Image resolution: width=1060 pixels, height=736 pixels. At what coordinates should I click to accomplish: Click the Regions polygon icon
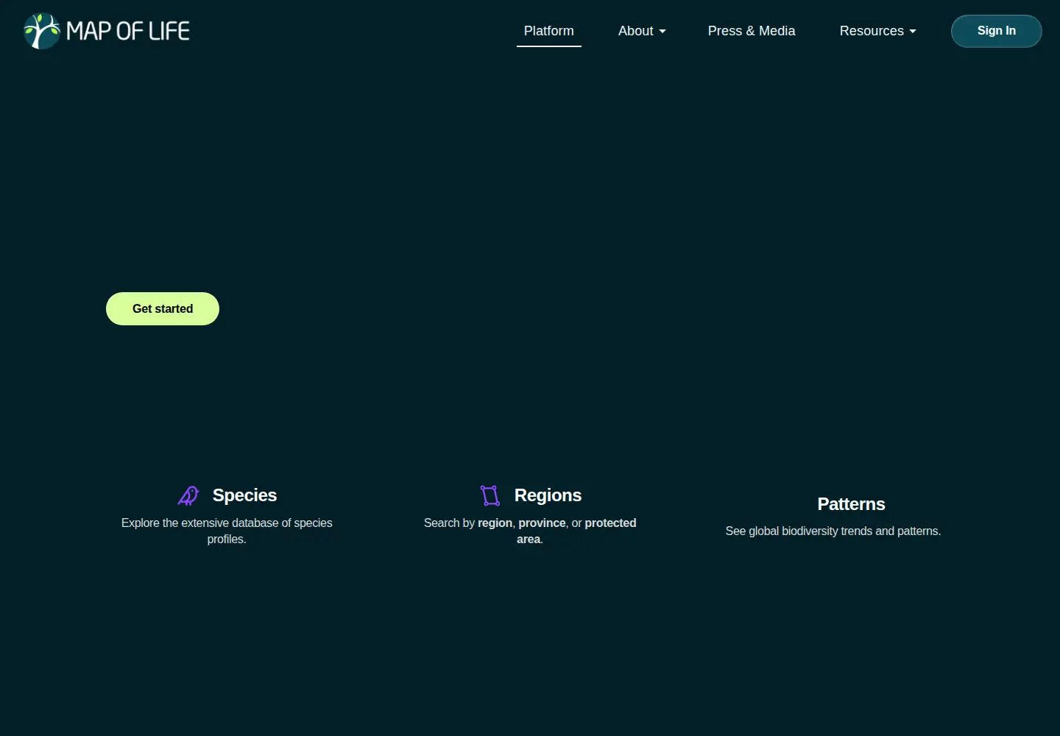tap(490, 495)
